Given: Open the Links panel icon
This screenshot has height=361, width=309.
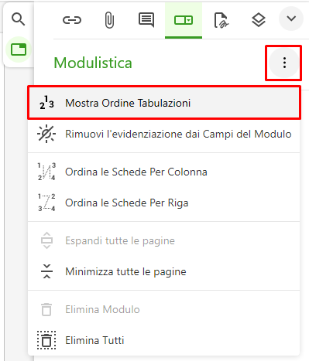Looking at the screenshot, I should click(x=72, y=20).
